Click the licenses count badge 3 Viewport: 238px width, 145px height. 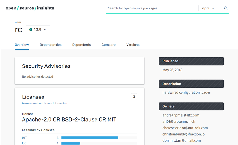(x=134, y=97)
